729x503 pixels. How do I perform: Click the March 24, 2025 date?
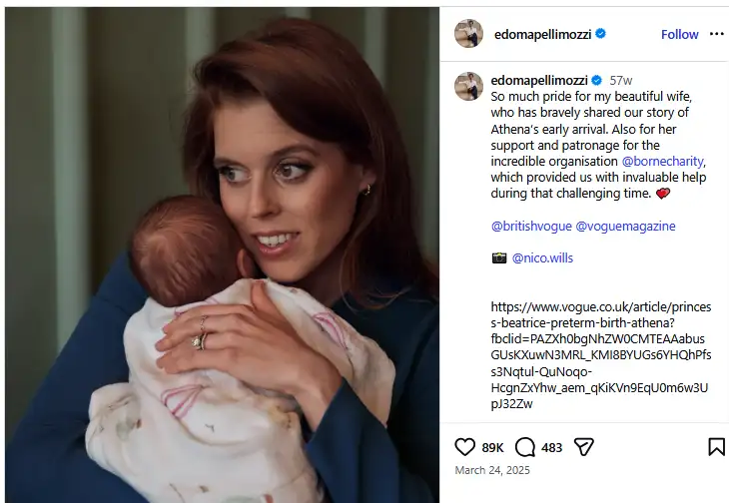click(x=492, y=470)
